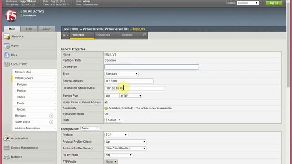Select the Properties tab

click(82, 35)
